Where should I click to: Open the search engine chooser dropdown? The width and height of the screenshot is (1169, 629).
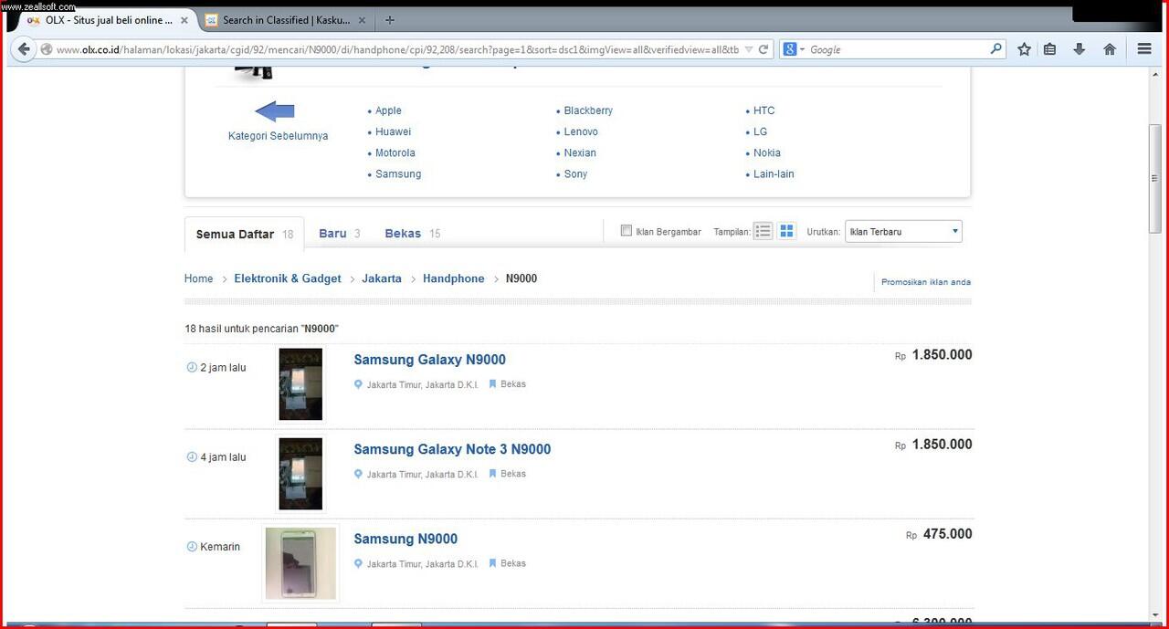tap(795, 49)
